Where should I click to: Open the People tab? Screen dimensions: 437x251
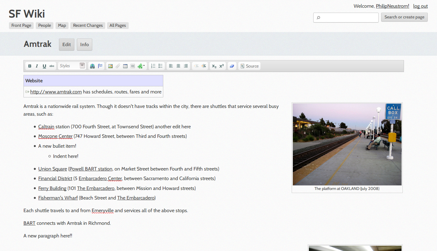pyautogui.click(x=44, y=26)
